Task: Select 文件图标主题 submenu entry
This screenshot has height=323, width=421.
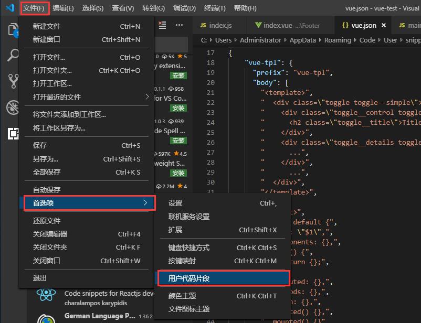Action: click(x=223, y=309)
